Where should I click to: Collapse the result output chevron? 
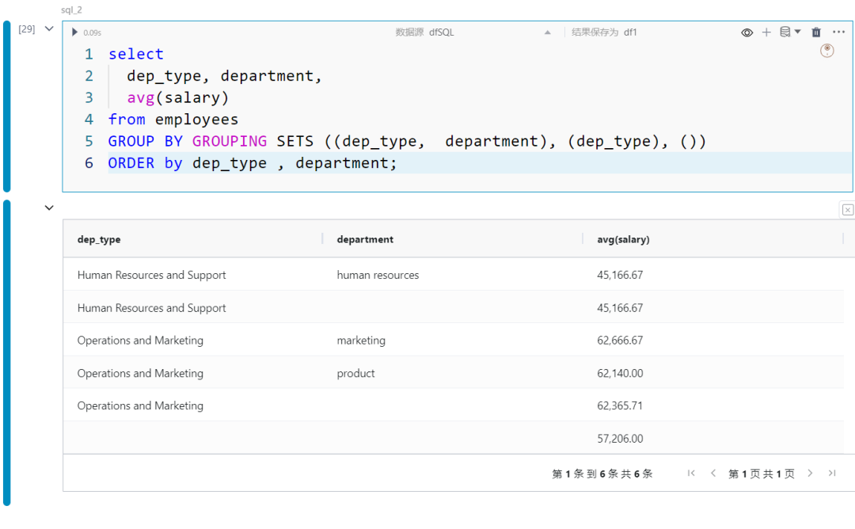tap(49, 208)
